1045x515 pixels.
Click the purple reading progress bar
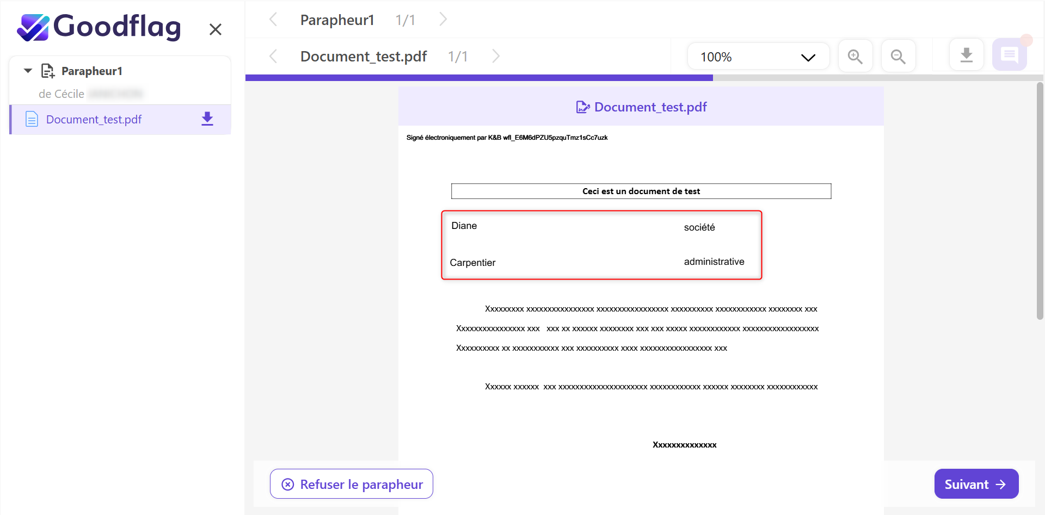(x=479, y=78)
